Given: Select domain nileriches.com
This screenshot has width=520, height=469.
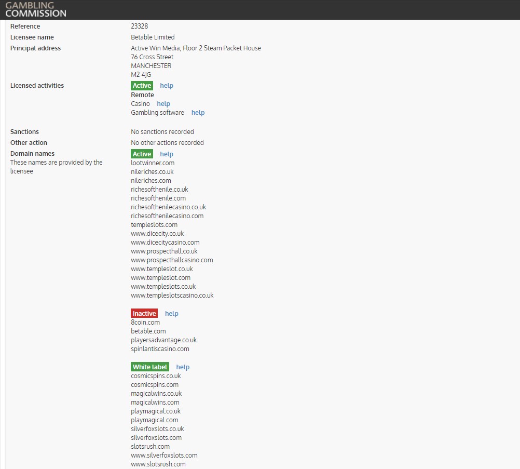Looking at the screenshot, I should pos(151,181).
